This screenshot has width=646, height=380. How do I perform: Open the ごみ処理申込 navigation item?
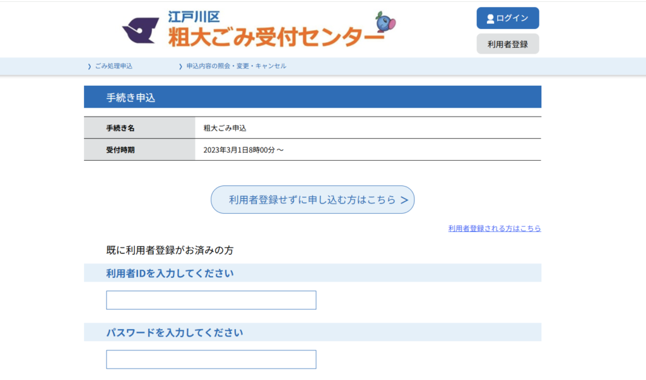[x=114, y=66]
